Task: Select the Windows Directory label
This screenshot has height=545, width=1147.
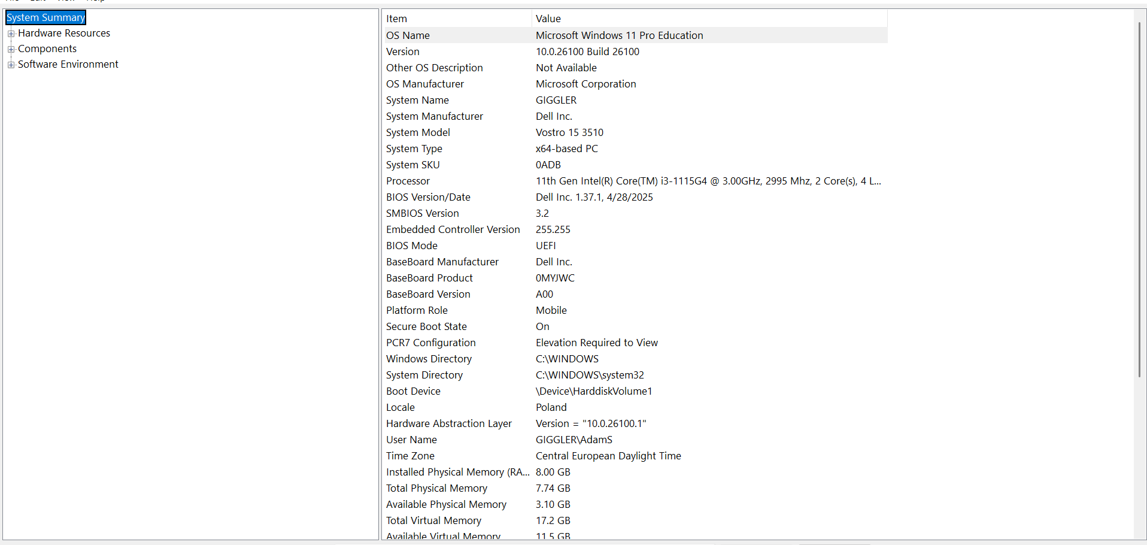Action: tap(429, 359)
